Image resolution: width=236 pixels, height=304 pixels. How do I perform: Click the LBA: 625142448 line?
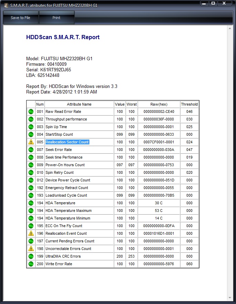(x=43, y=75)
